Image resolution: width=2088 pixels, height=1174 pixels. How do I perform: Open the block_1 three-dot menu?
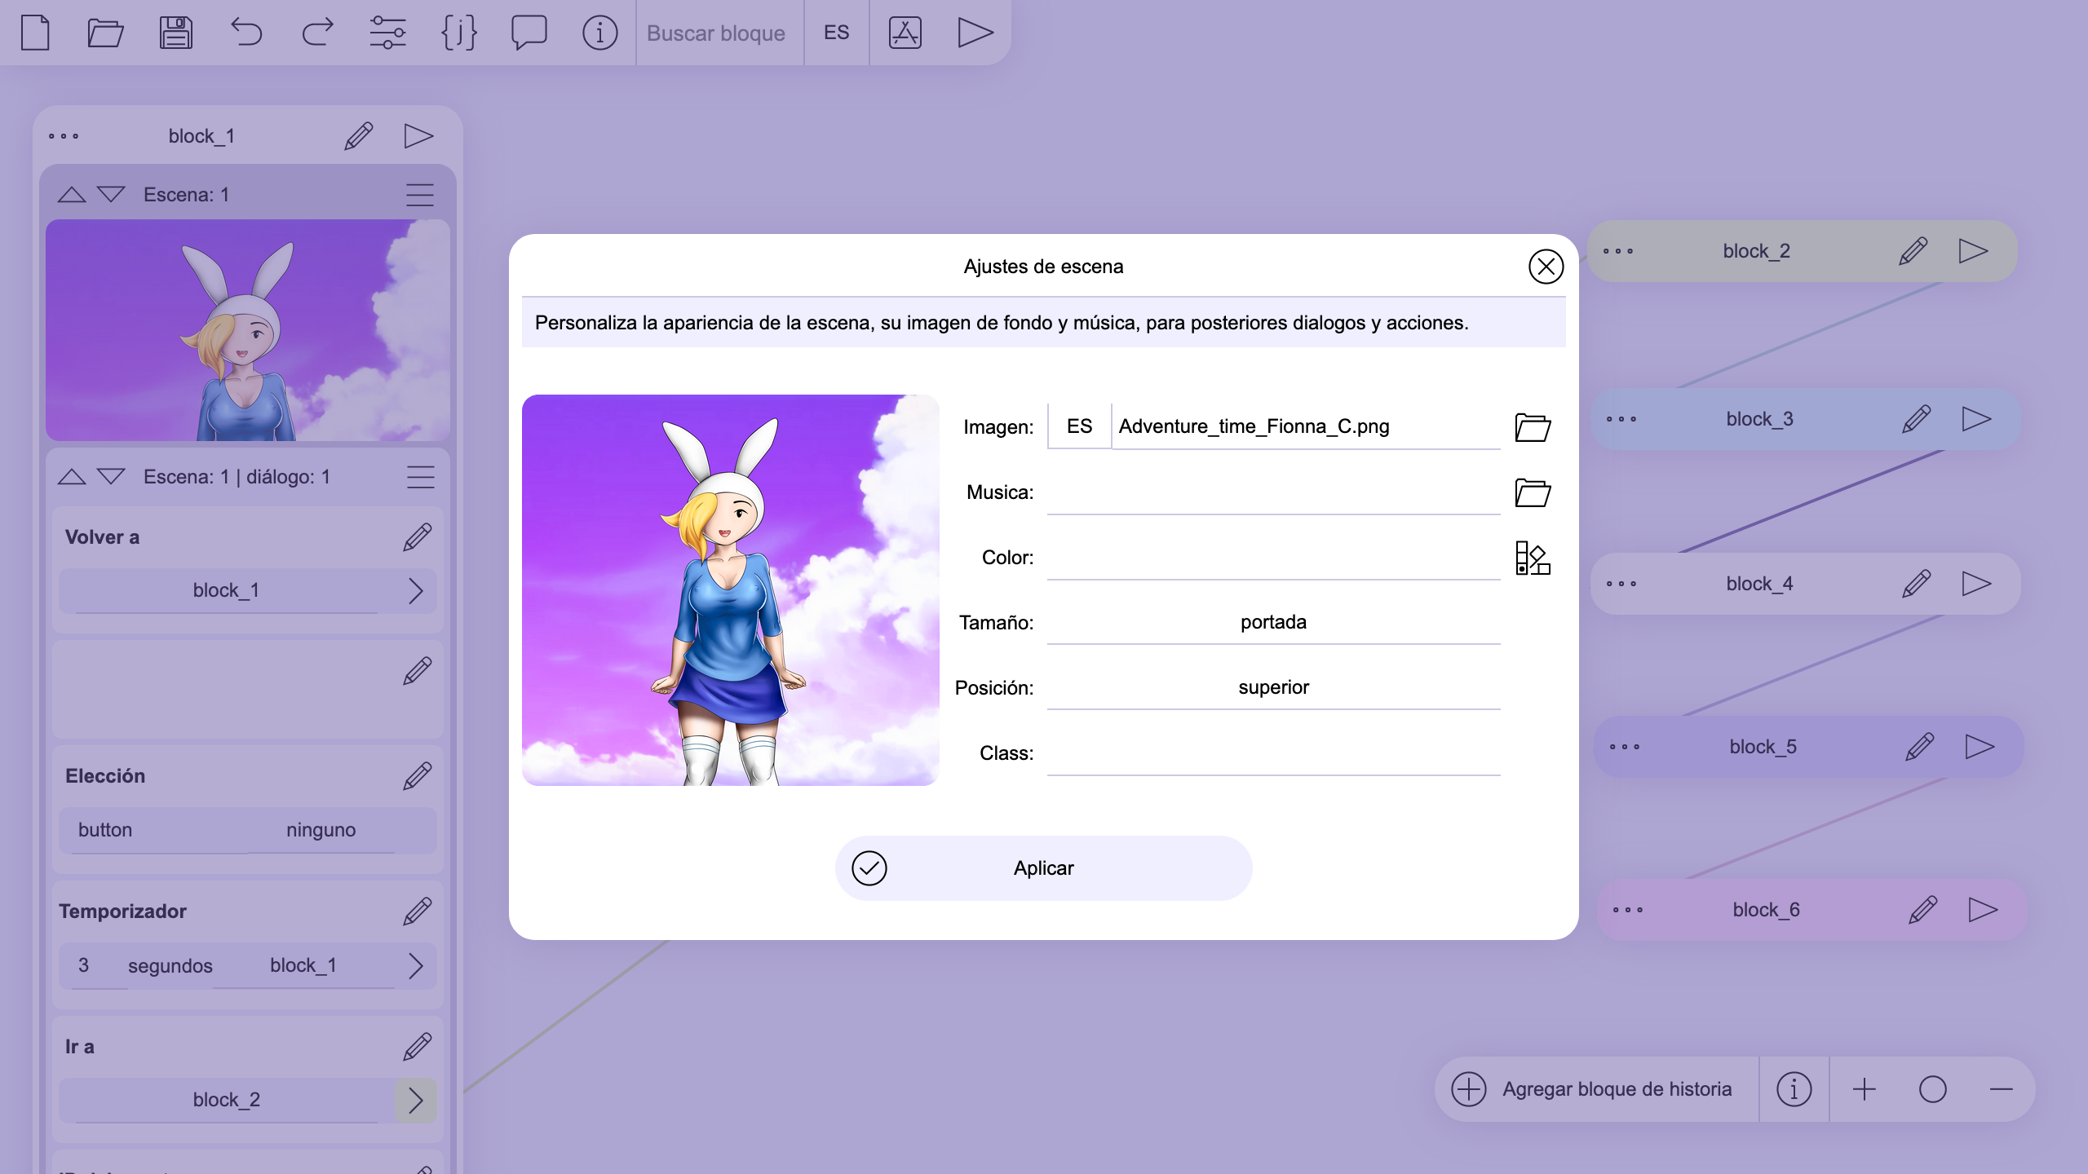pyautogui.click(x=64, y=136)
